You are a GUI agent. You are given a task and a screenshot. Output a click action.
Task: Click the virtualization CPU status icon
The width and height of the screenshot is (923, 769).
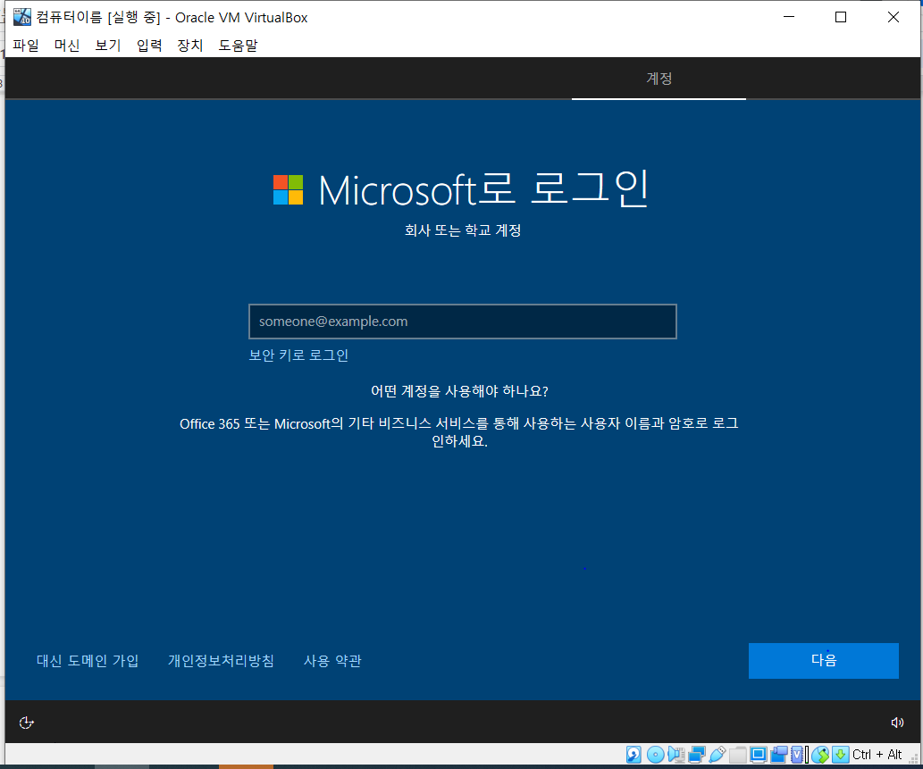797,755
